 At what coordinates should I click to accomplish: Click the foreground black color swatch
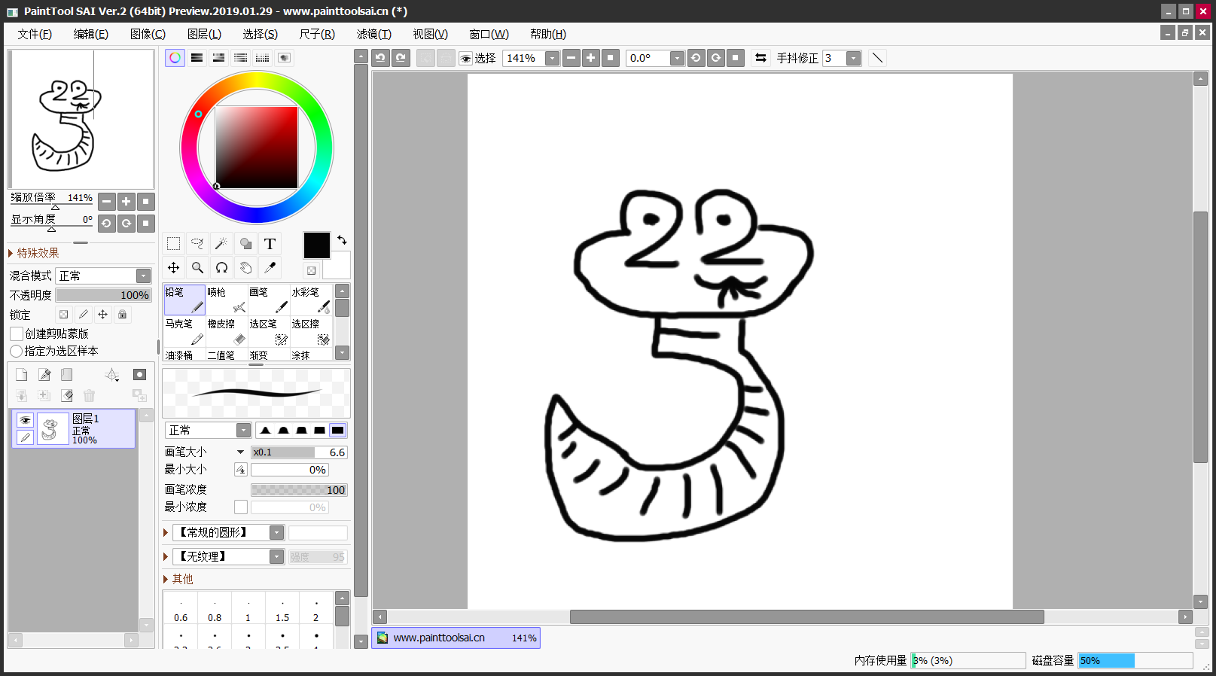coord(316,245)
